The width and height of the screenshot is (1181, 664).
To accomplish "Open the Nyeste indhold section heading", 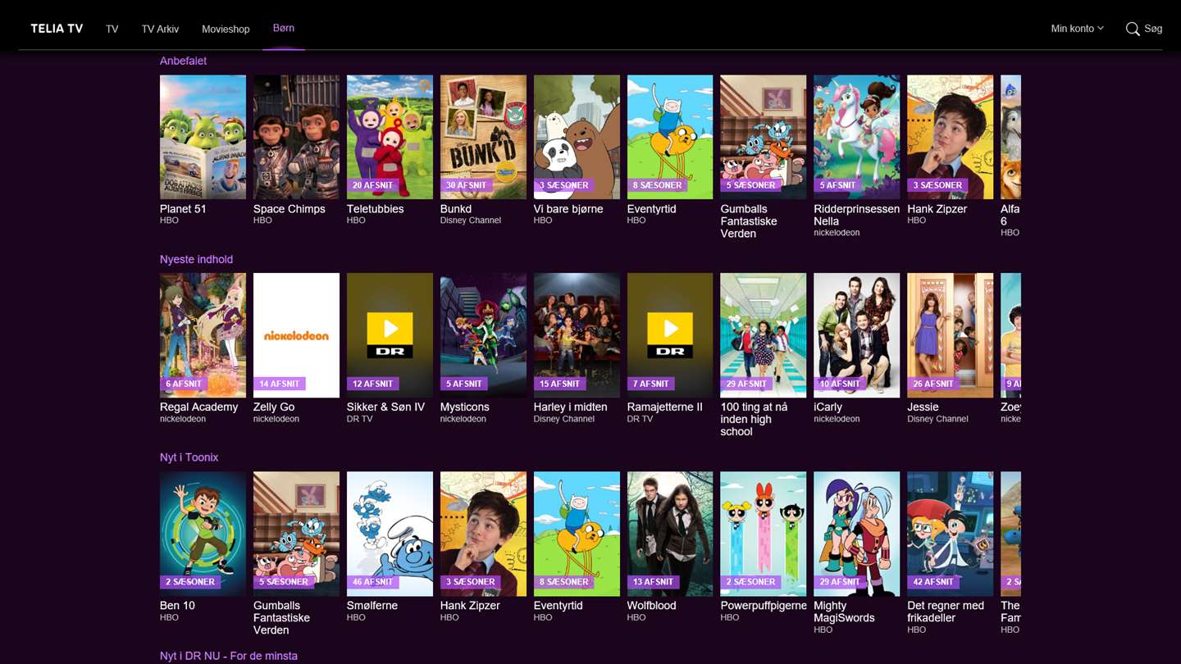I will pos(196,259).
